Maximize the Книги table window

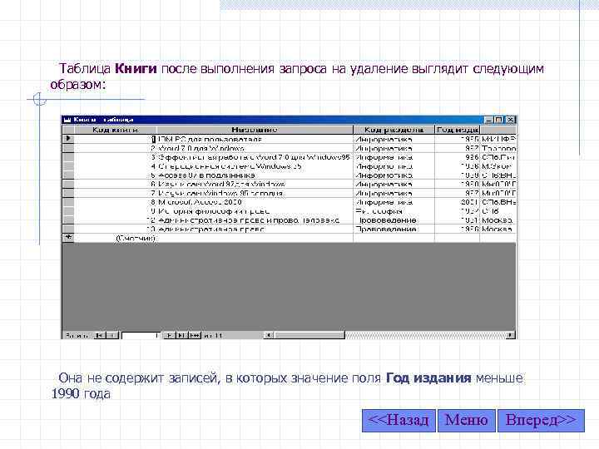[x=498, y=120]
